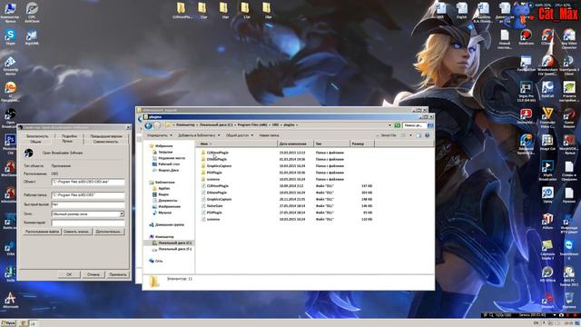This screenshot has width=581, height=327.
Task: Open the Окно combo box in properties
Action: (x=88, y=214)
